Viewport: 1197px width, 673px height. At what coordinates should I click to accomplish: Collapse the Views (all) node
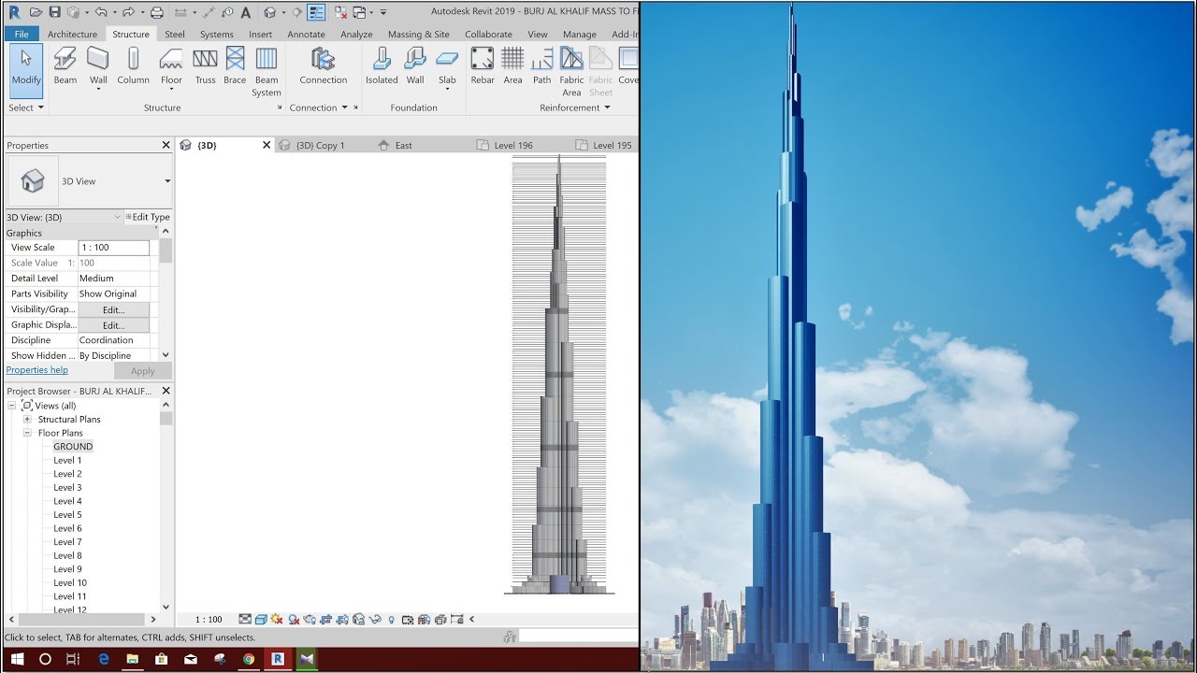coord(13,406)
